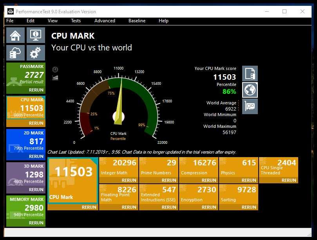Rerun the CPU Single Threaded test
This screenshot has height=240, width=317.
coord(279,180)
